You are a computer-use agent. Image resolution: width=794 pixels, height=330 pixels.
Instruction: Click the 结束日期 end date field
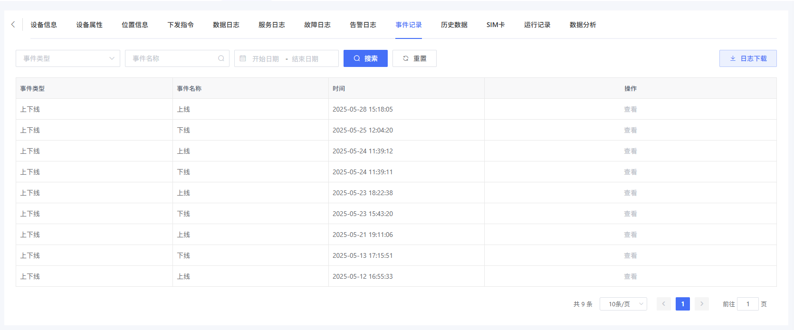click(x=305, y=59)
